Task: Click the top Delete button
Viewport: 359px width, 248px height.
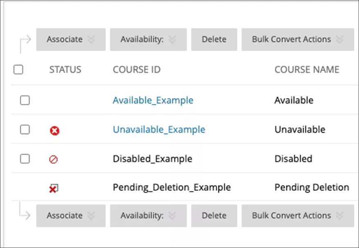Action: pyautogui.click(x=214, y=39)
